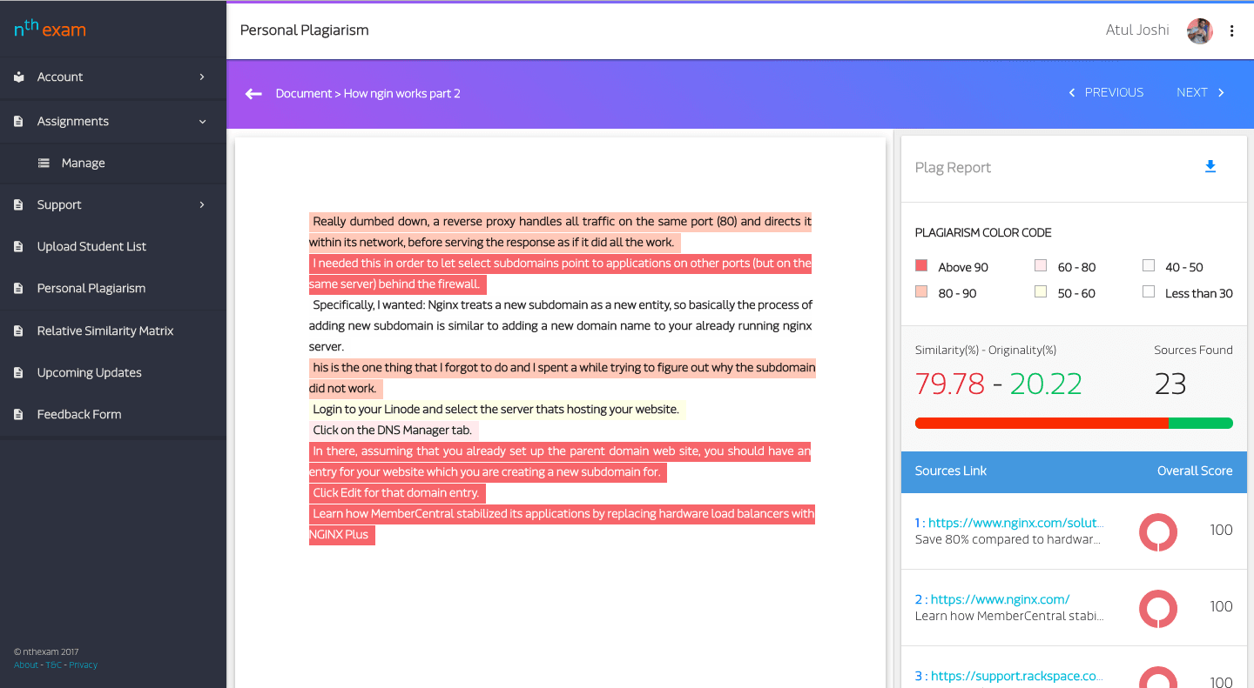
Task: Click highlighted sentence 'Click Edit for that domain entry.'
Action: point(397,493)
